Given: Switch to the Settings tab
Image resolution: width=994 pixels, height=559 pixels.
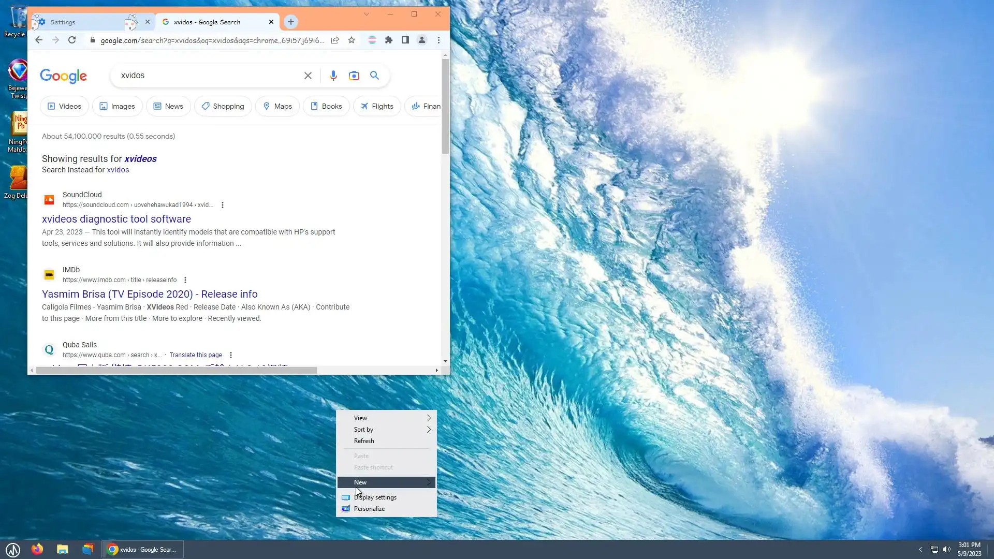Looking at the screenshot, I should click(x=83, y=22).
